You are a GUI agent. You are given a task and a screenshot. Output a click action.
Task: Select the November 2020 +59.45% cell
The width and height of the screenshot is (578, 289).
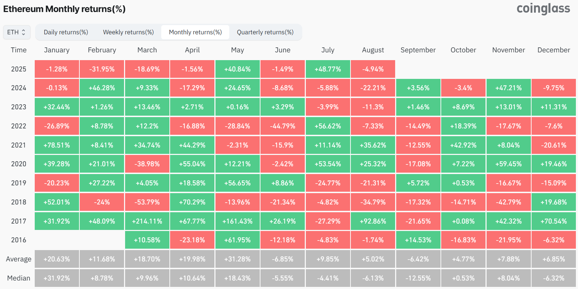pos(509,164)
